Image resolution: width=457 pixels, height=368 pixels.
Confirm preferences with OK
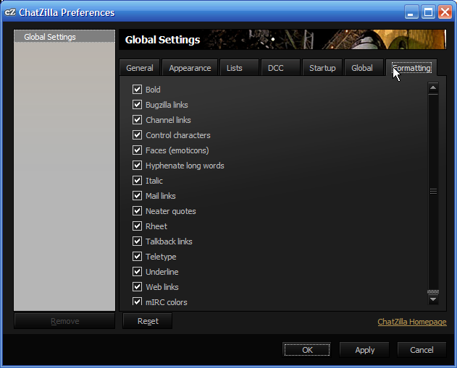[x=307, y=350]
